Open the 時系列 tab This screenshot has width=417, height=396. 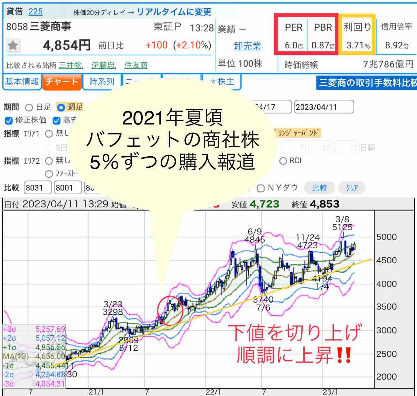click(101, 82)
